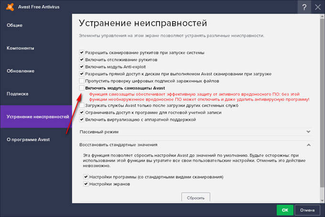The image size is (325, 217).
Task: Close the Avast settings window
Action: (x=318, y=7)
